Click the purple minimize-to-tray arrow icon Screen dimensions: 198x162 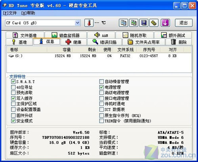(165, 23)
